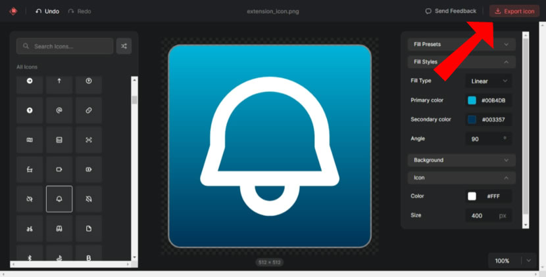The image size is (546, 277).
Task: Open the 100% zoom dropdown arrow
Action: pos(529,261)
